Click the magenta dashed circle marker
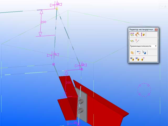 (144, 90)
